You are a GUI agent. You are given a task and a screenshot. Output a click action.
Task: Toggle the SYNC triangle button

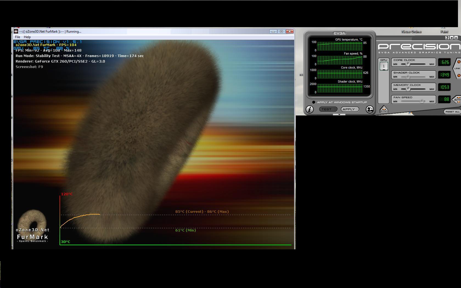point(384,109)
